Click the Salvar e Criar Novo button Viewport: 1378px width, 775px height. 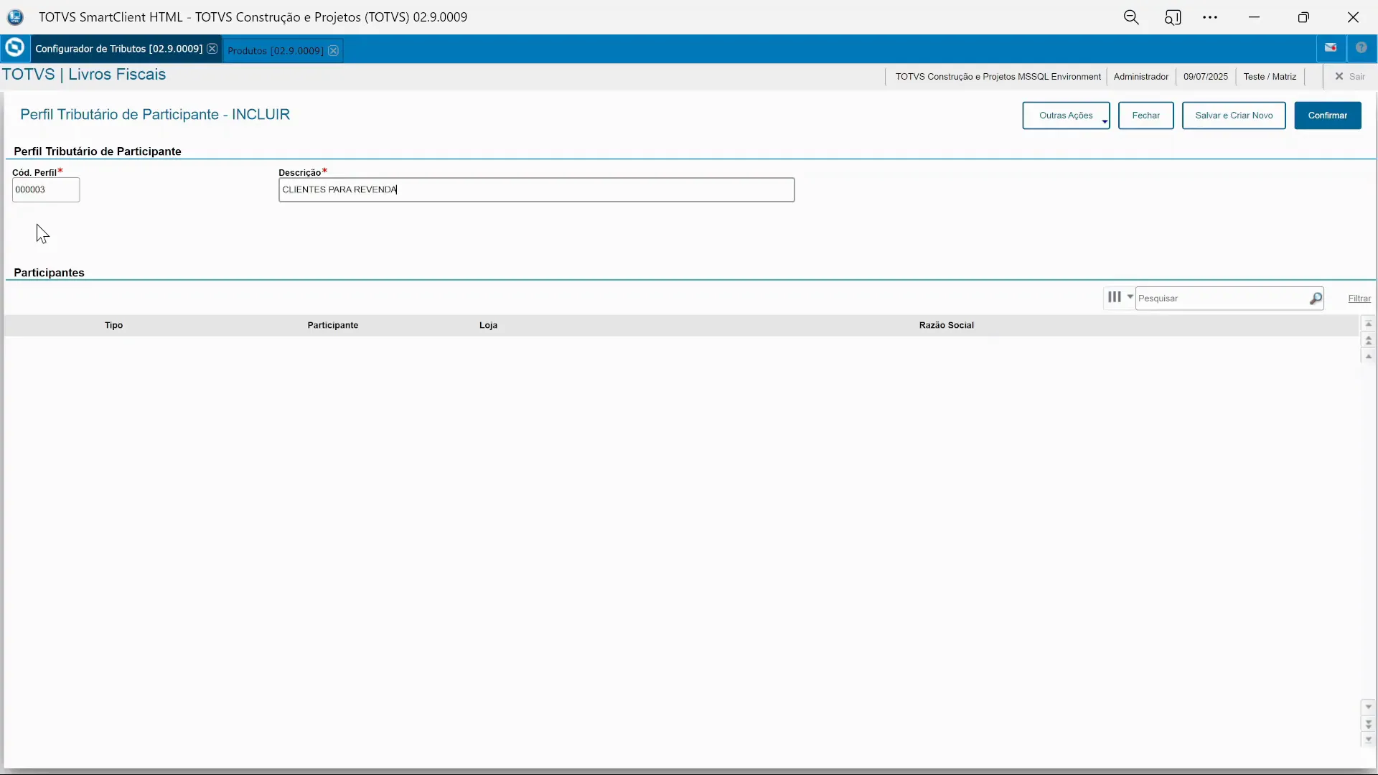[1233, 116]
